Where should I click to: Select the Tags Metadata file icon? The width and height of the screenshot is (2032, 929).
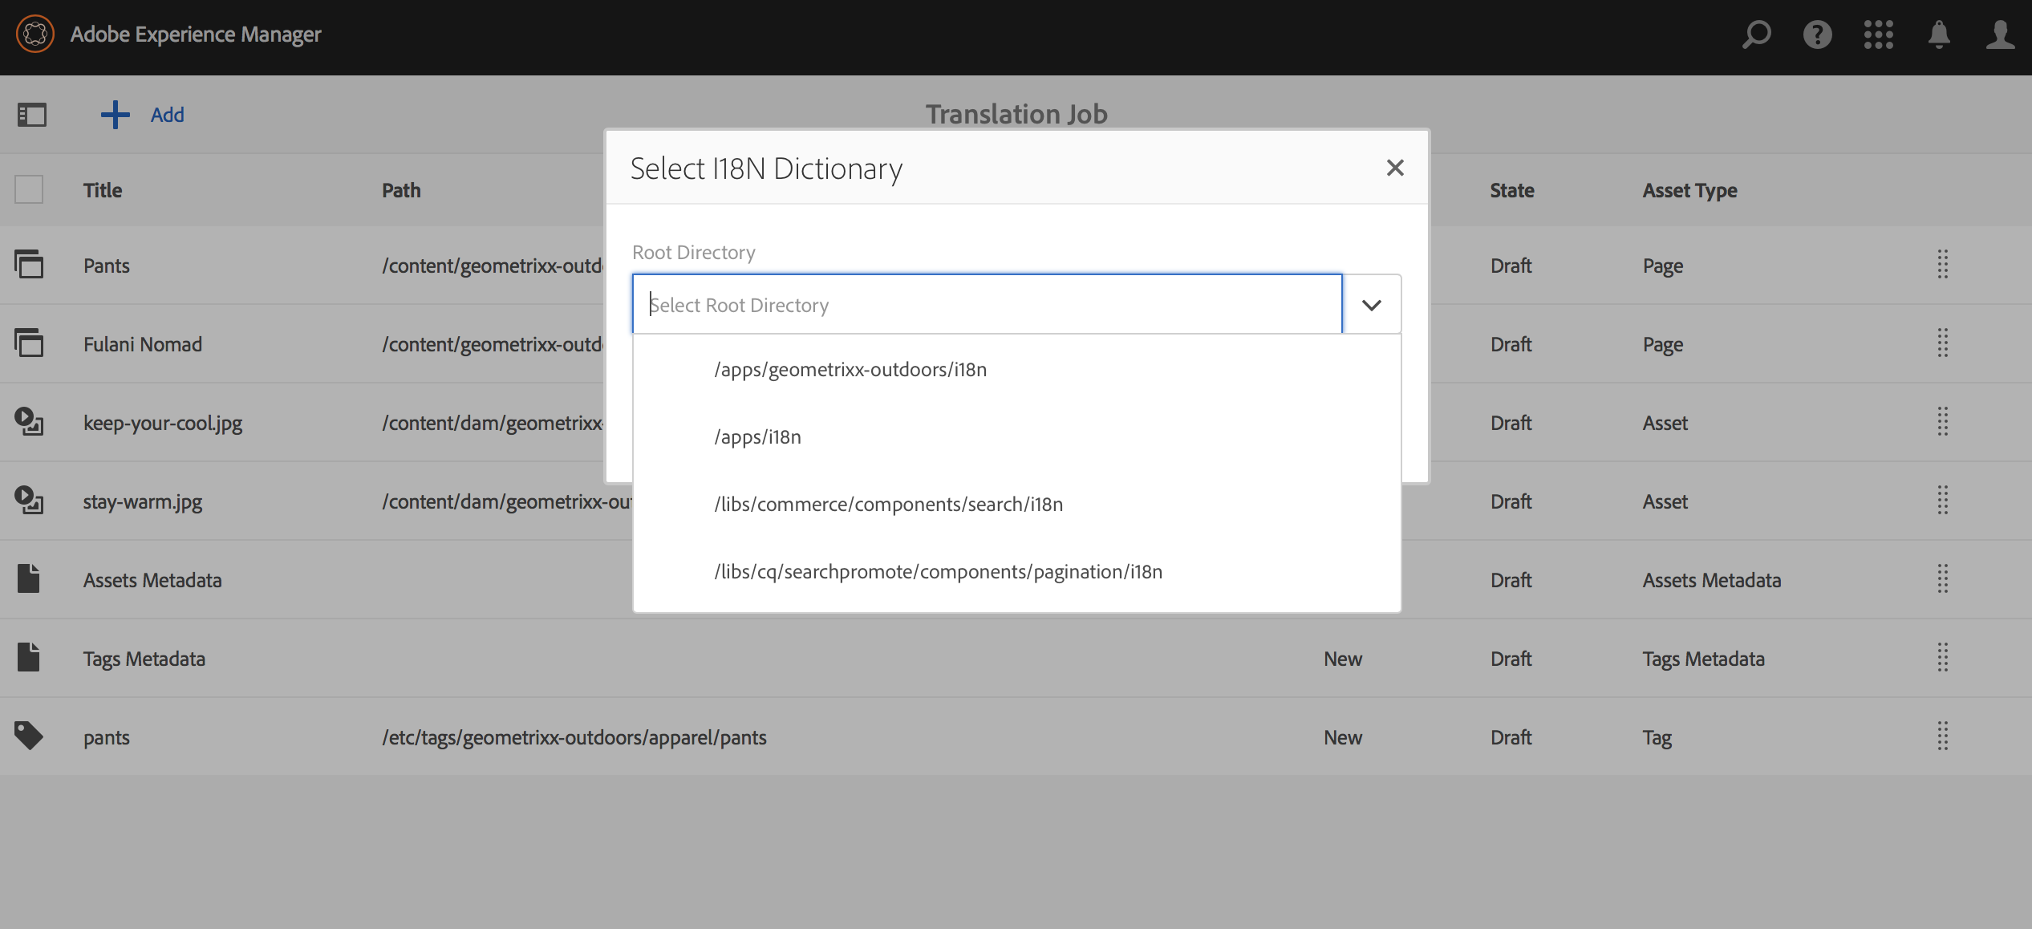pos(29,658)
